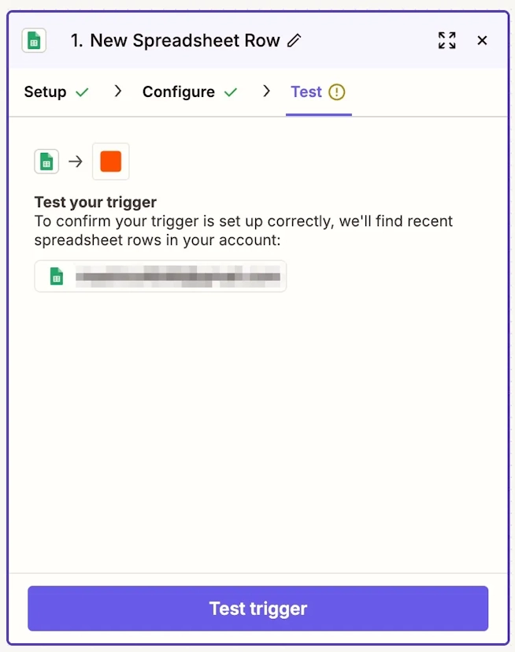Image resolution: width=515 pixels, height=652 pixels.
Task: Click the Sheets icon in the account field
Action: [57, 276]
